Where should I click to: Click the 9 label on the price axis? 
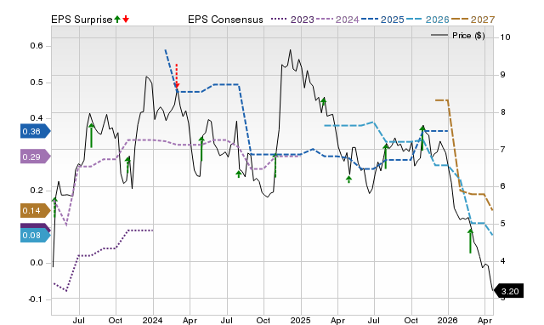pyautogui.click(x=502, y=75)
